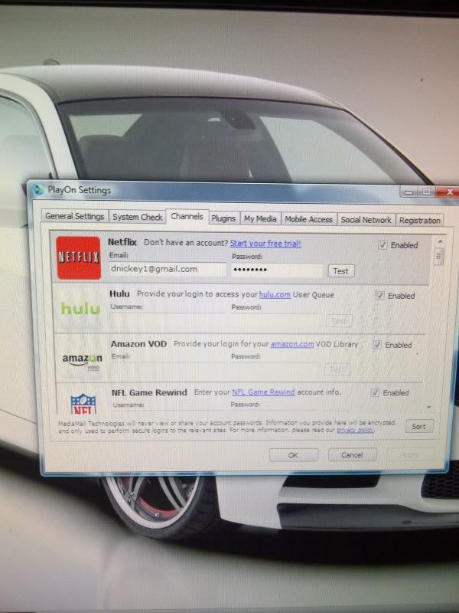Open the Plugins tab
459x613 pixels.
coord(223,218)
